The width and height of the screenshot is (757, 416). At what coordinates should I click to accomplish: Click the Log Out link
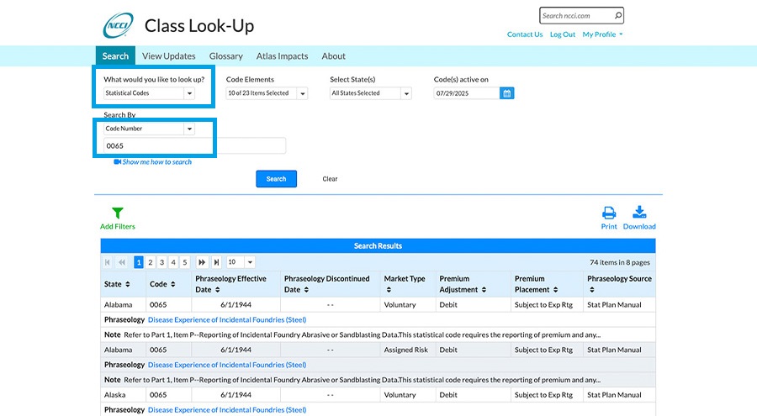tap(563, 34)
